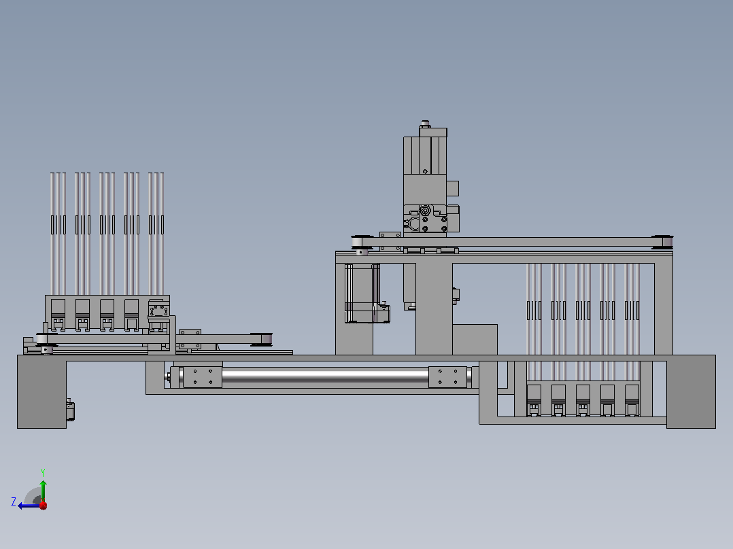Screen dimensions: 733x549
Task: Select the right-end pulley of the upper gantry belt
Action: (663, 242)
